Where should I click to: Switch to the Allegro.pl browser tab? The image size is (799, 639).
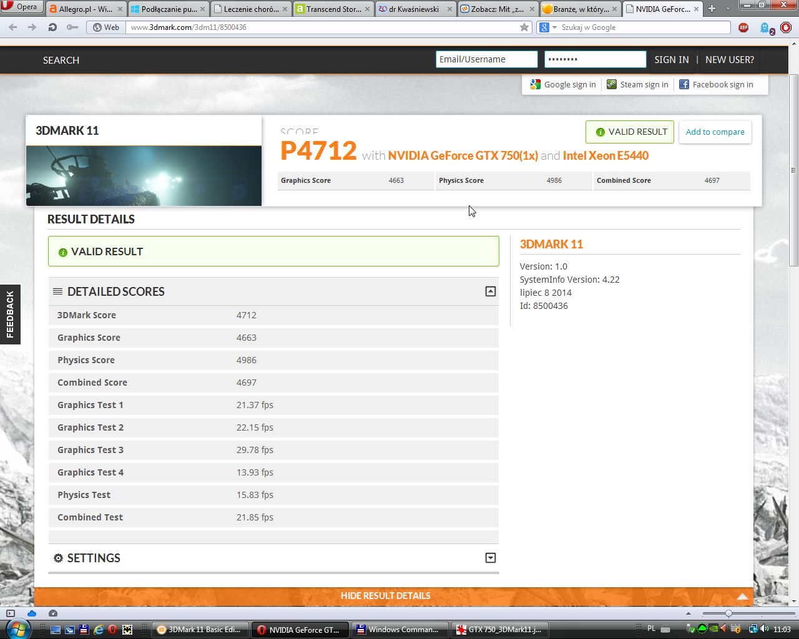click(x=85, y=9)
